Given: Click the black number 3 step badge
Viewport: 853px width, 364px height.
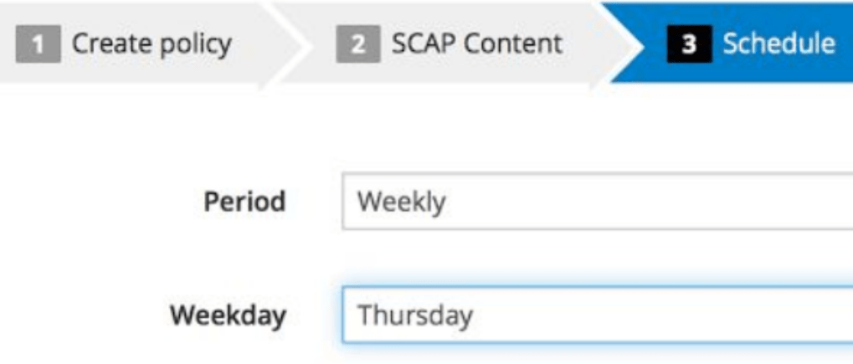Looking at the screenshot, I should click(689, 43).
